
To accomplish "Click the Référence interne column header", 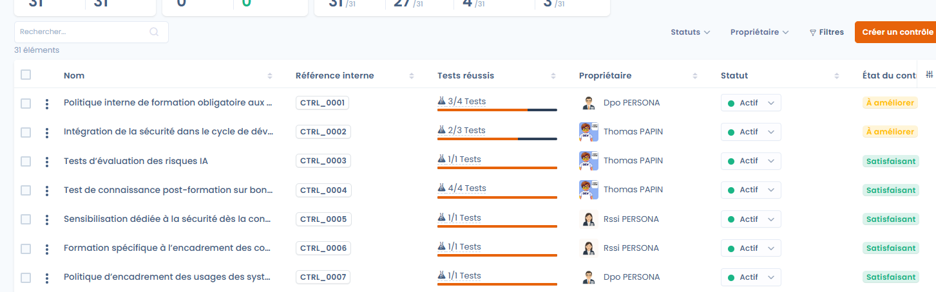I will pos(334,76).
